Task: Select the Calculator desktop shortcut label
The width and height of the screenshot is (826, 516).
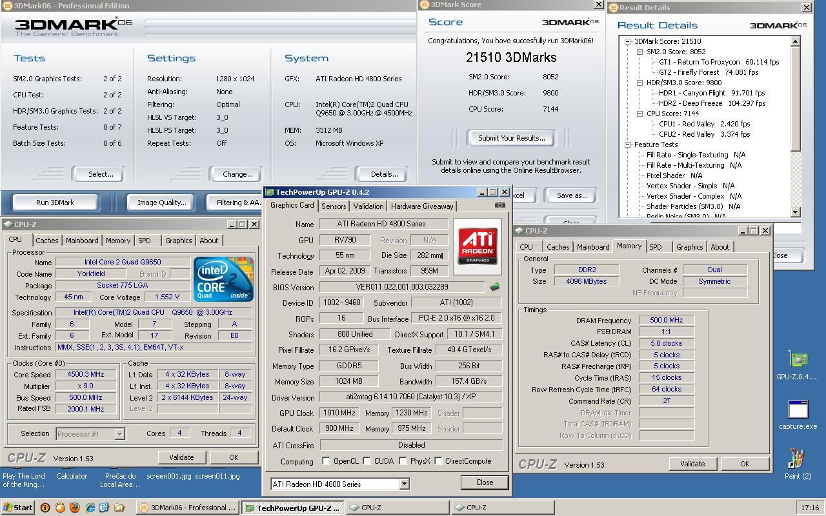Action: tap(72, 476)
